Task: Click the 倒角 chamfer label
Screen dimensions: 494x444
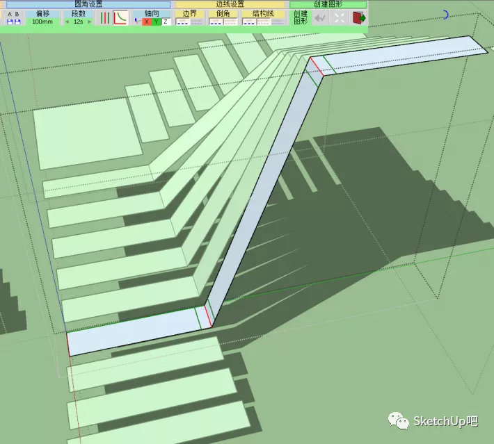Action: pos(223,13)
